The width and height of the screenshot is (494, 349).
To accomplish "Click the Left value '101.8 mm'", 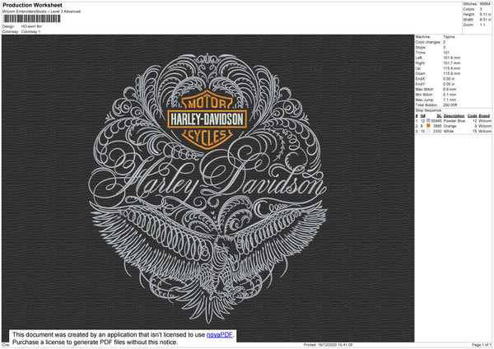I will (x=452, y=58).
